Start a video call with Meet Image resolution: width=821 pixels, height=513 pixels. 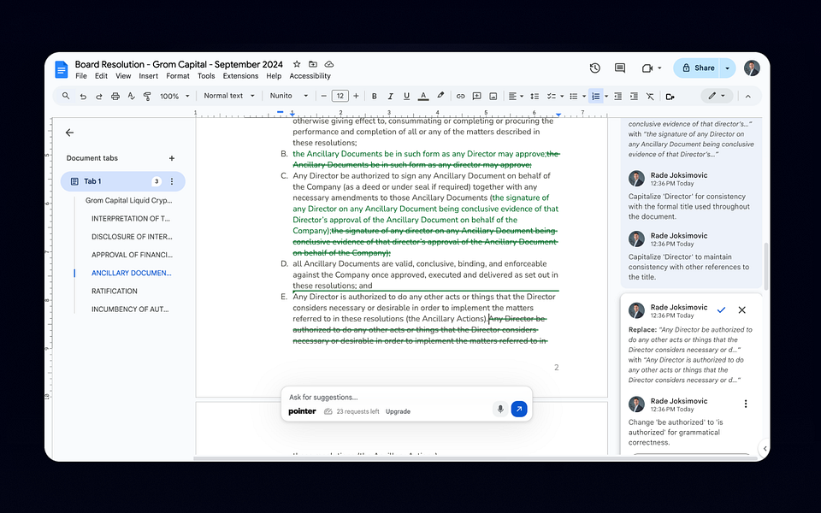click(x=646, y=68)
